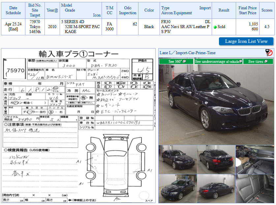
Task: Click the See tires button
Action: 258,61
